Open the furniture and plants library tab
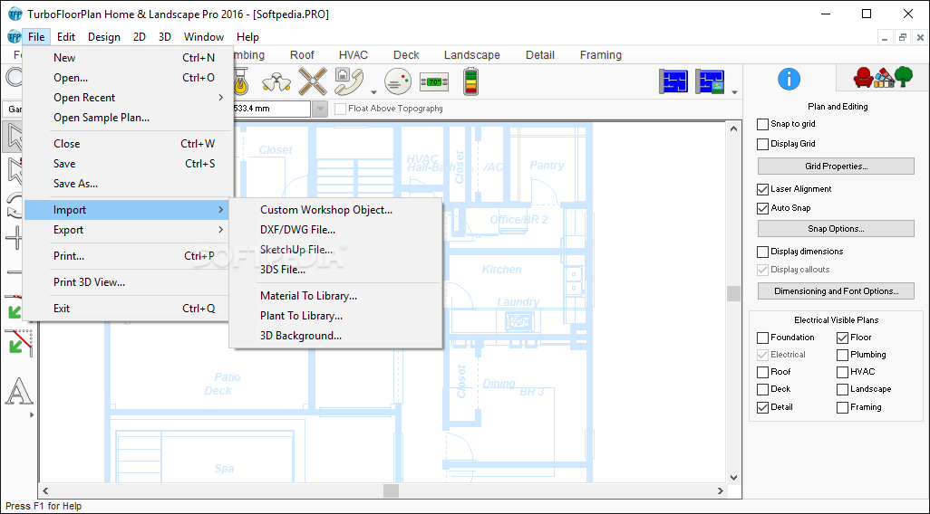The width and height of the screenshot is (930, 514). tap(883, 78)
